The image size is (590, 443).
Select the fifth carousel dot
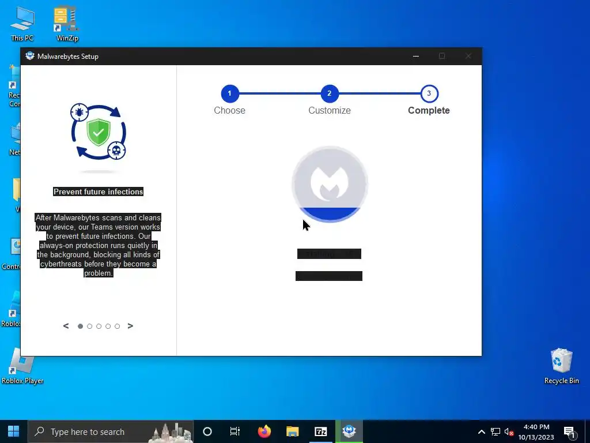tap(118, 326)
